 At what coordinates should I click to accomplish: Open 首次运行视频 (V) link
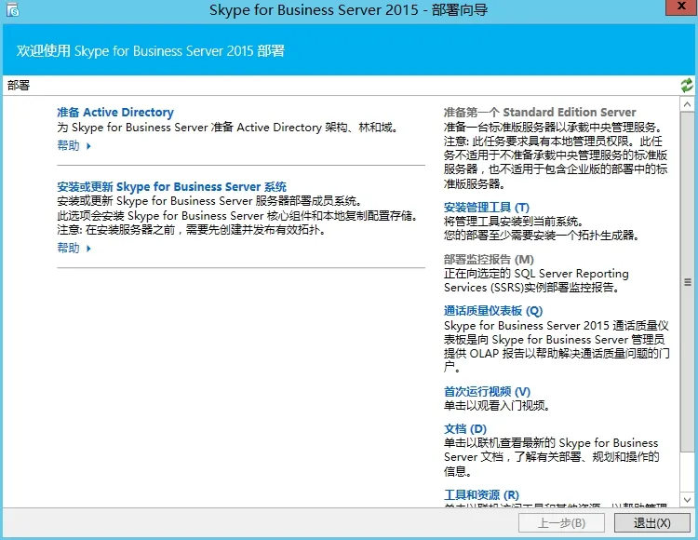coord(487,392)
